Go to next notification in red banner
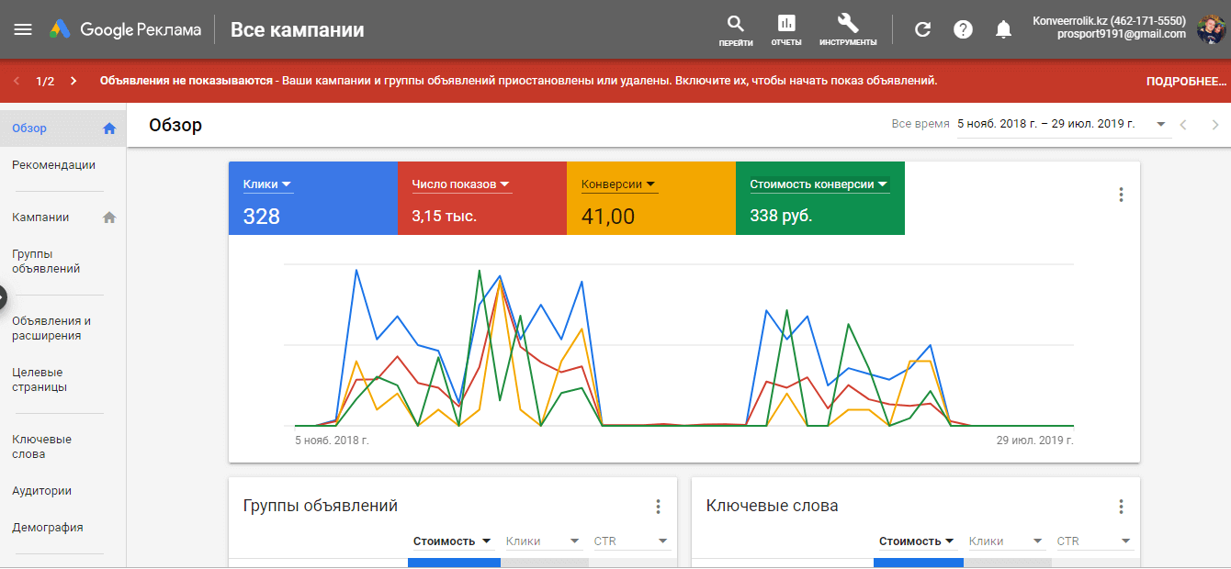Screen dimensions: 1231x569 [73, 81]
